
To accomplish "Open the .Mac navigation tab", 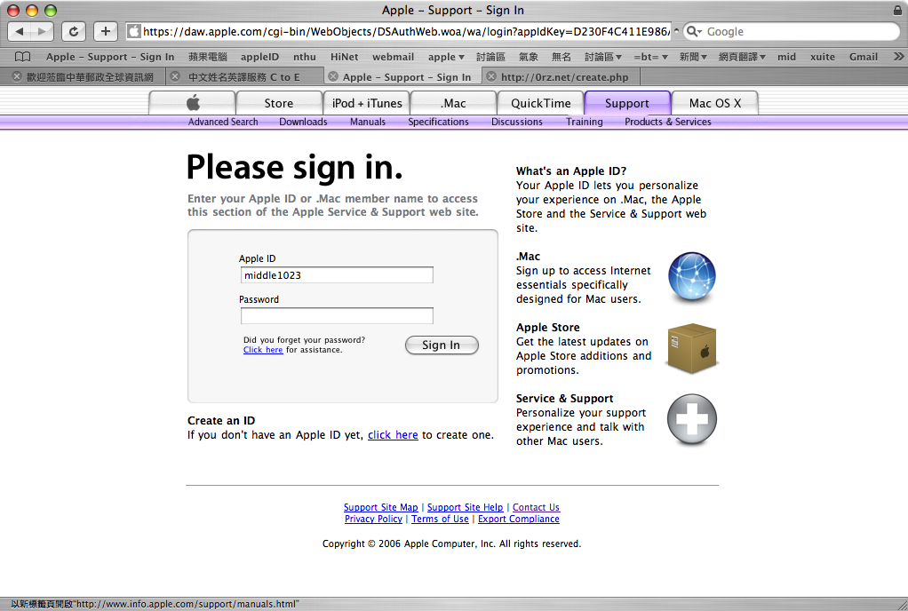I will click(x=453, y=103).
